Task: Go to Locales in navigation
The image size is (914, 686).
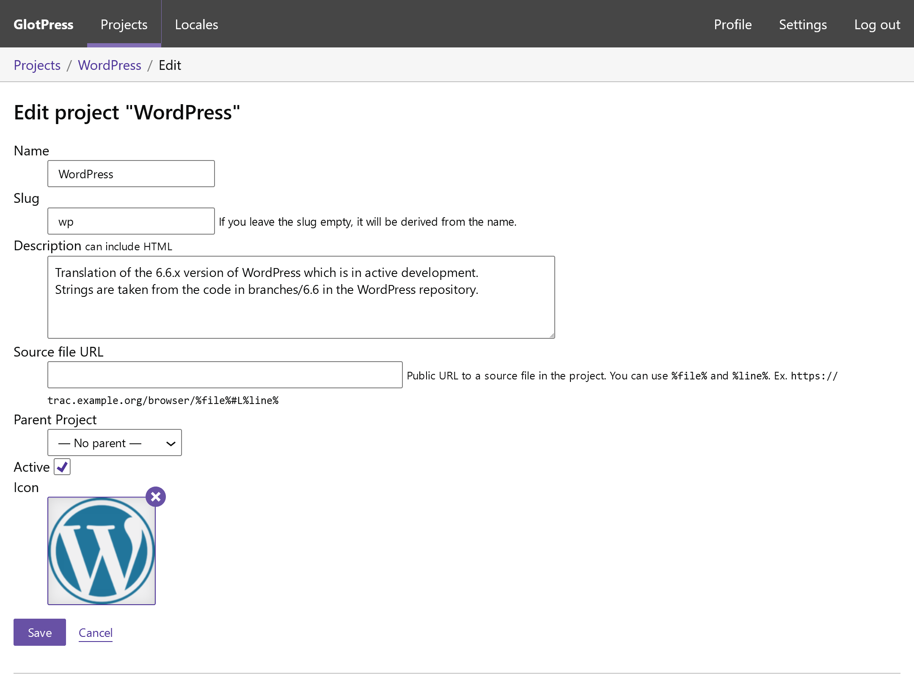Action: pos(196,25)
